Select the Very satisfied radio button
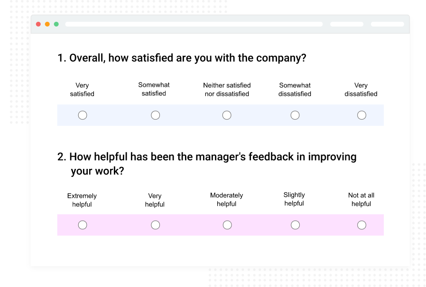Screen dimensions: 426x287 (x=83, y=115)
